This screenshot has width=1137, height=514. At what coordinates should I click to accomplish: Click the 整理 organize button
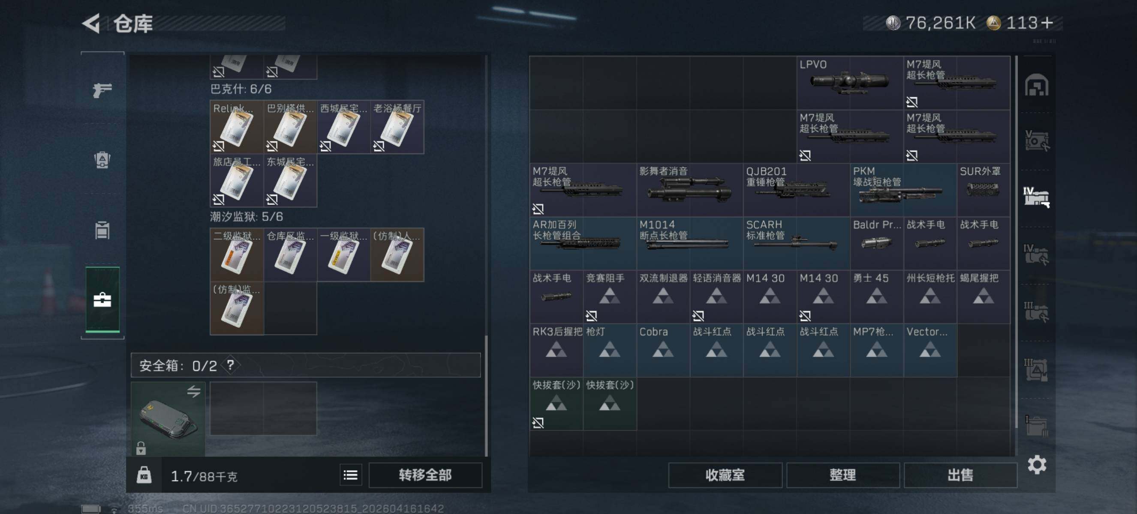click(842, 475)
